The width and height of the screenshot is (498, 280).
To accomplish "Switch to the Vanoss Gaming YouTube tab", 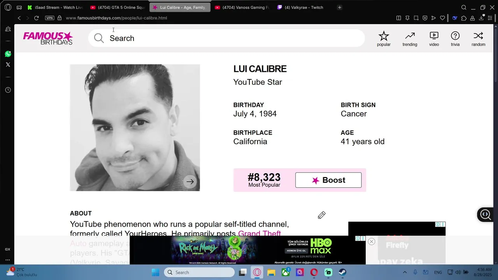I will [x=242, y=7].
